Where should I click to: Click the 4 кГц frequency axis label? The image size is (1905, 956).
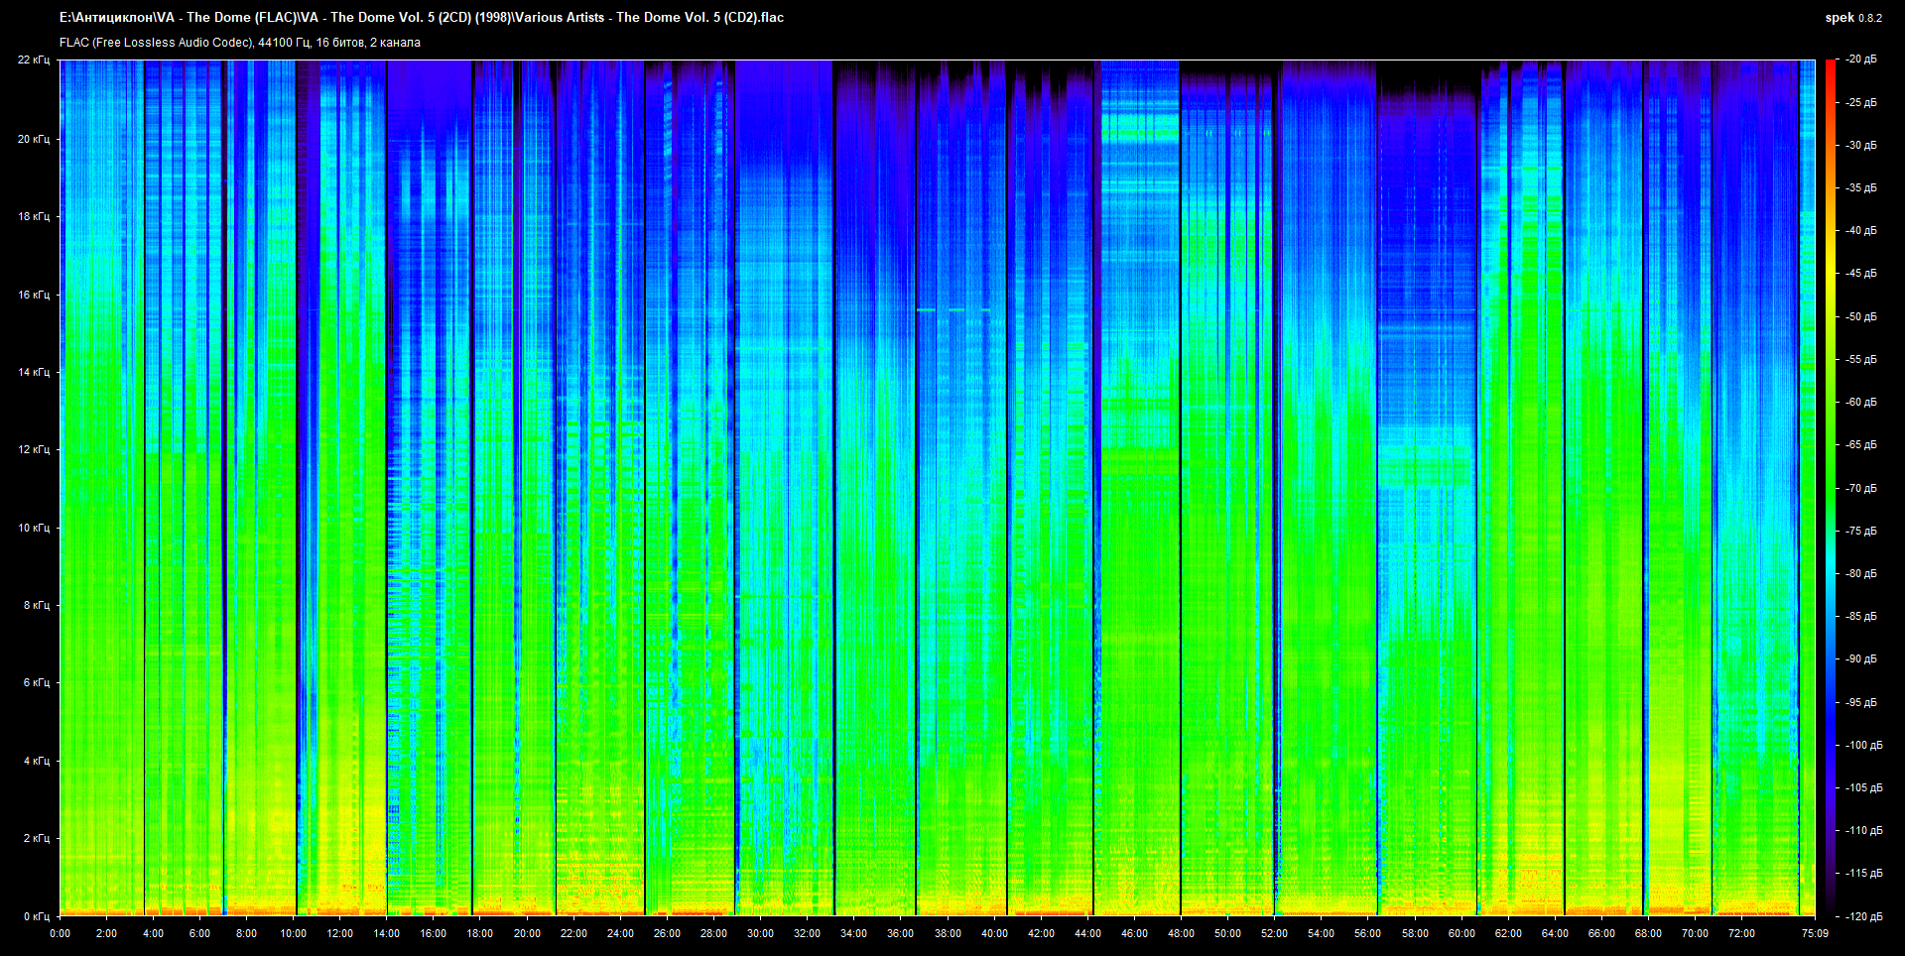(x=37, y=761)
